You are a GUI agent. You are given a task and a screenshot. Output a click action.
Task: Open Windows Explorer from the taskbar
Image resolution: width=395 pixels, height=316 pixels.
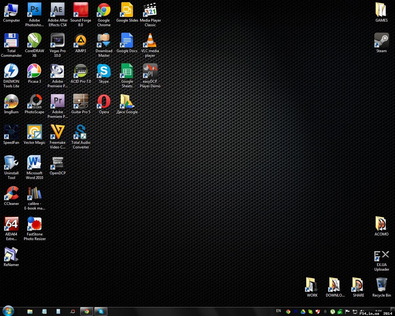point(30,311)
